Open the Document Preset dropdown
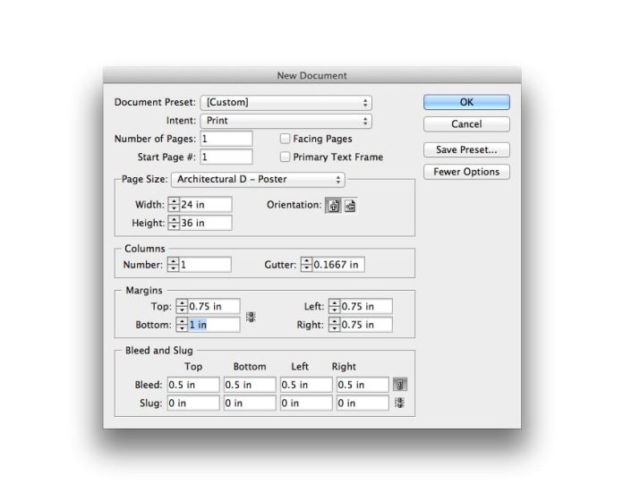This screenshot has height=501, width=623. (x=286, y=102)
